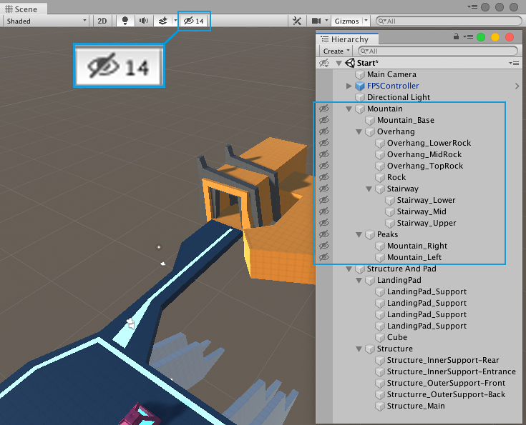Toggle scene lighting lightbulb icon
The height and width of the screenshot is (425, 526).
pos(126,21)
